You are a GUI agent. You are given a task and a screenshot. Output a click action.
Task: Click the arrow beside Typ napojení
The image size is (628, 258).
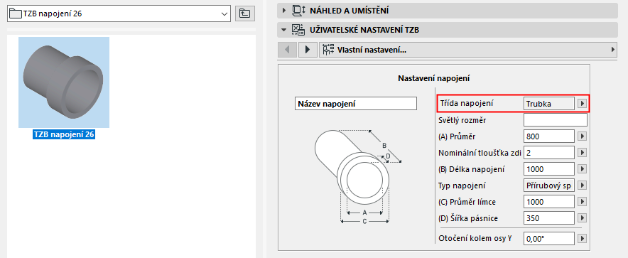coord(582,186)
